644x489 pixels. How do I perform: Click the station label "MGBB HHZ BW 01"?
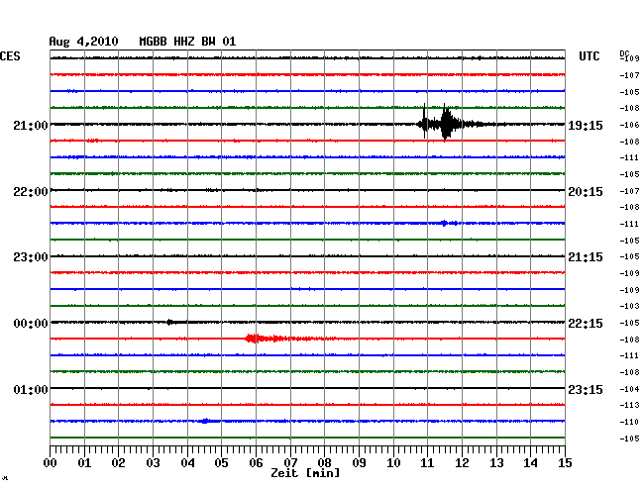click(187, 42)
